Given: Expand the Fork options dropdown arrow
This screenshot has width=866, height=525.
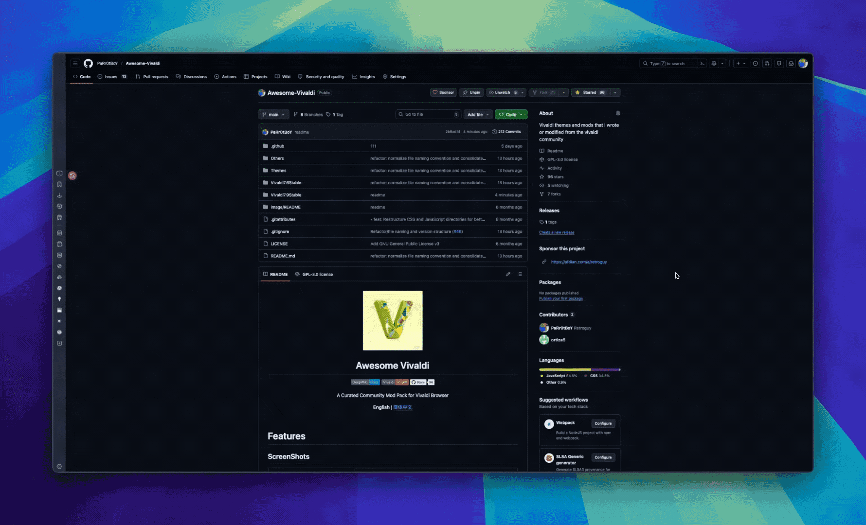Looking at the screenshot, I should (563, 92).
